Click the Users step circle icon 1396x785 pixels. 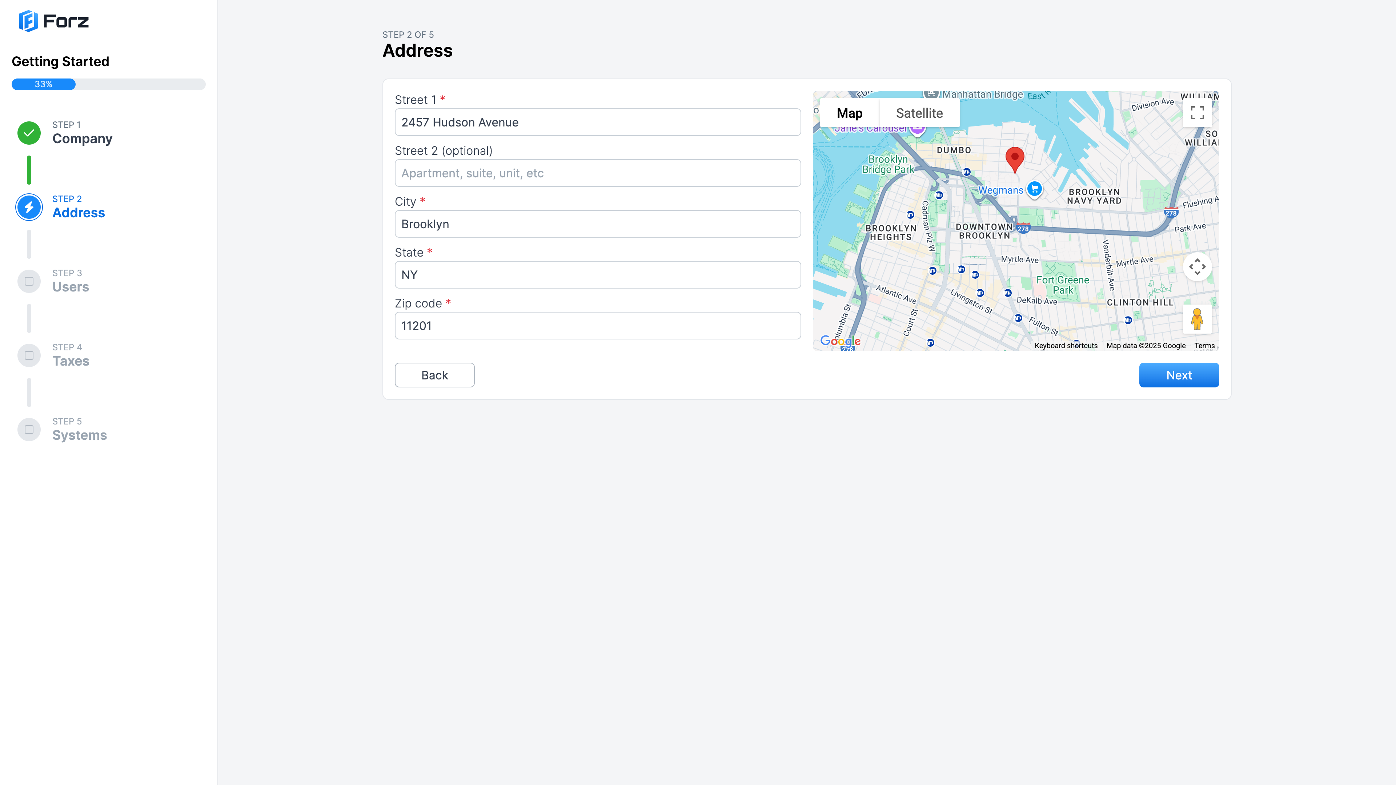coord(29,281)
